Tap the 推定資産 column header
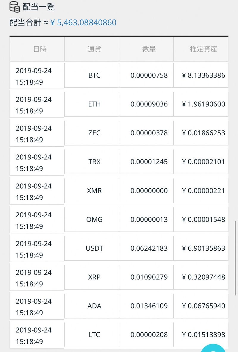The height and width of the screenshot is (352, 238). coord(203,49)
